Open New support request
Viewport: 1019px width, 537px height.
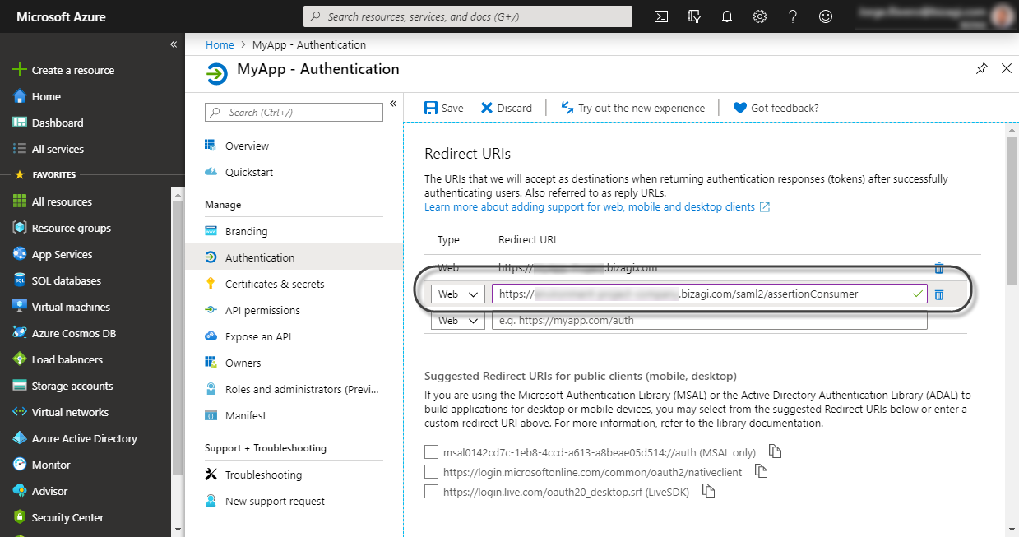(275, 501)
